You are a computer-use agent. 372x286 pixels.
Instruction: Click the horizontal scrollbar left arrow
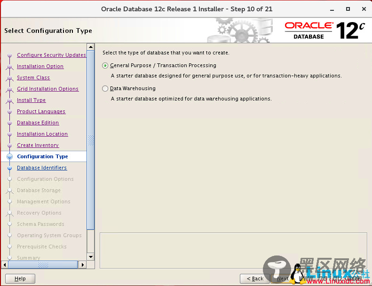point(5,265)
